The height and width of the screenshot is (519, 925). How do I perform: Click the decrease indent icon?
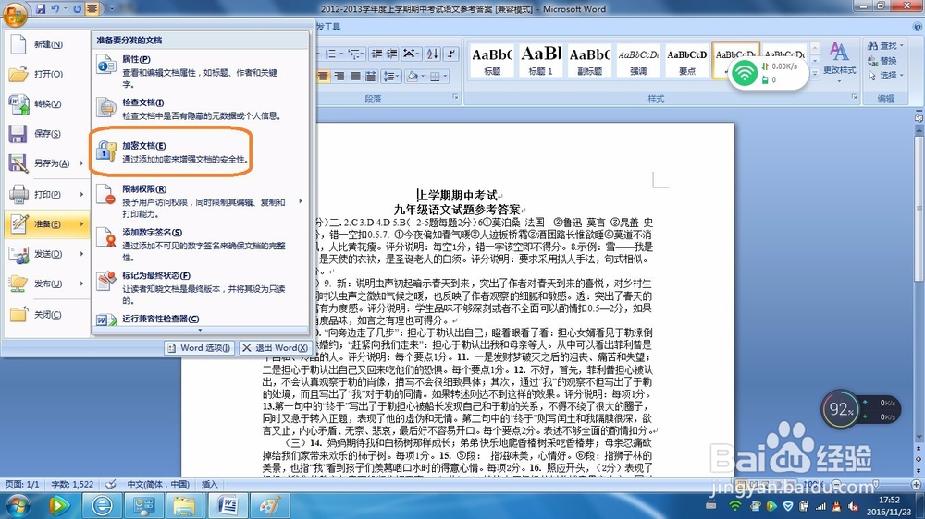click(376, 54)
